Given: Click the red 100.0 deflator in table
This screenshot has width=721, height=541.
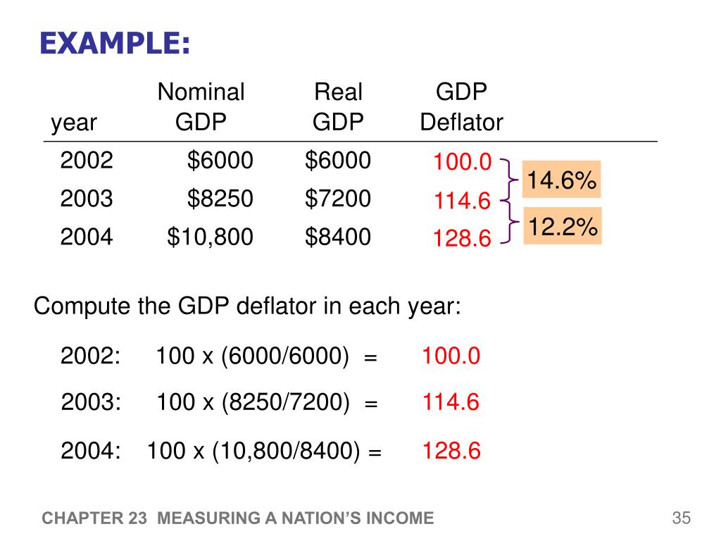Looking at the screenshot, I should click(x=462, y=163).
